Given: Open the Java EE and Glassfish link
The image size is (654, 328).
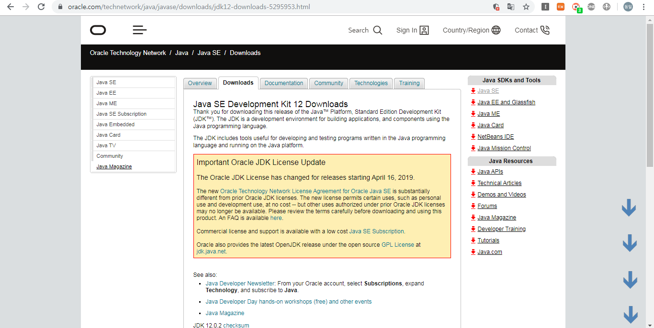Looking at the screenshot, I should [506, 102].
